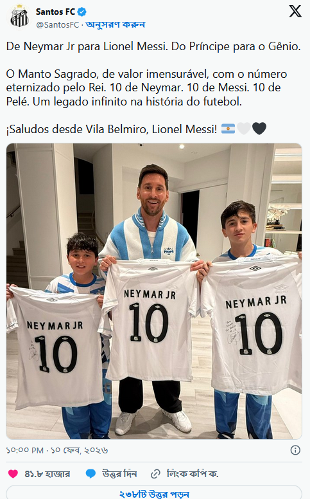Viewport: 310px width, 499px height.
Task: Click the ¡Saludos desde Vila Belmiro line
Action: (x=112, y=129)
